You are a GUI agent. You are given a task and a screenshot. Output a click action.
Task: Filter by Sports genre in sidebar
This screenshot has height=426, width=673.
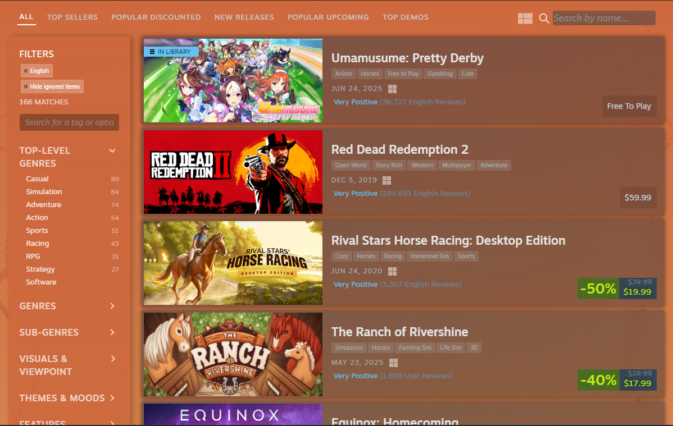coord(37,230)
